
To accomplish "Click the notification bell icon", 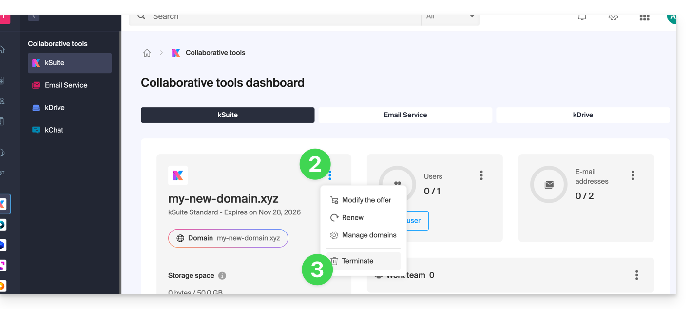I will (582, 17).
